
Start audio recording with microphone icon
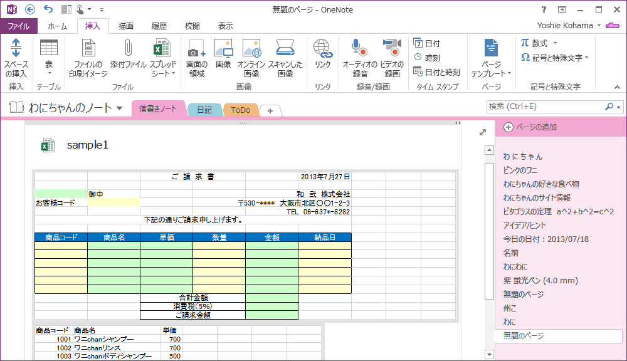[x=359, y=48]
